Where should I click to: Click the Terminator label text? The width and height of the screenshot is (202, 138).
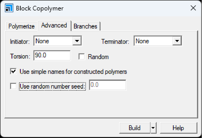115,42
